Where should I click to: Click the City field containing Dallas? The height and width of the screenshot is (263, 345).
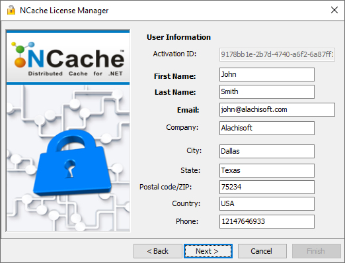point(267,151)
